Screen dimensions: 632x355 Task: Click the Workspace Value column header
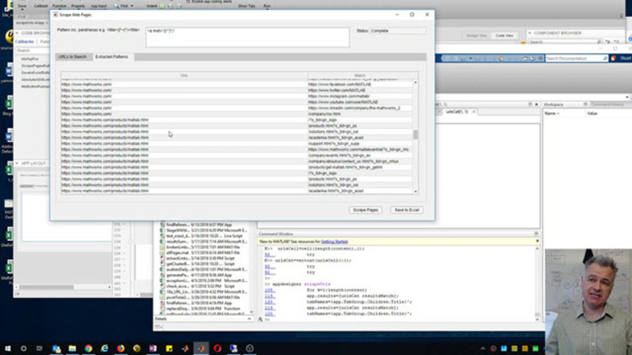pyautogui.click(x=592, y=113)
